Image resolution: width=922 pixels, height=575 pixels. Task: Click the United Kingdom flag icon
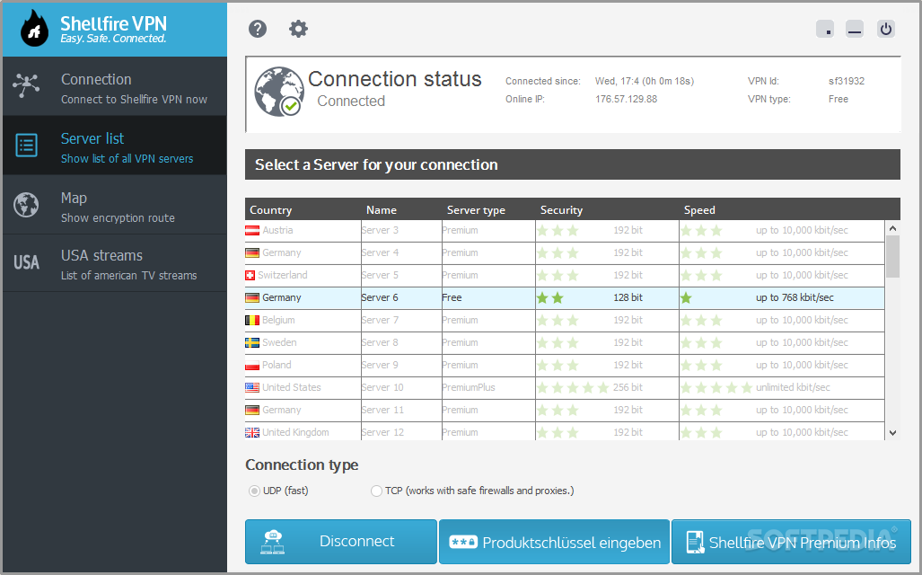point(252,432)
